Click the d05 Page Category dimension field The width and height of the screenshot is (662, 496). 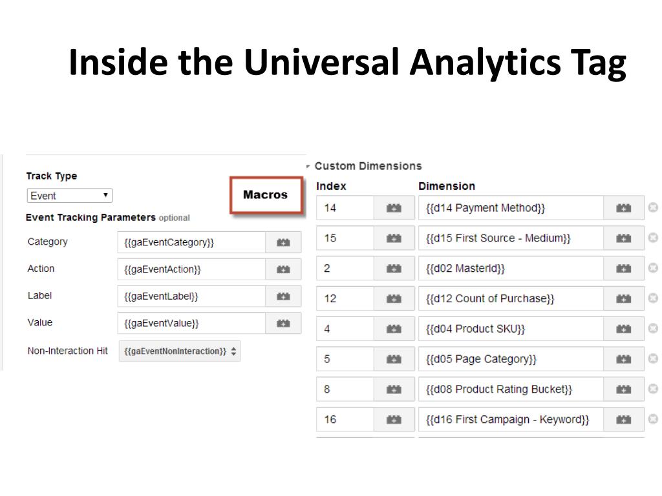tap(511, 359)
